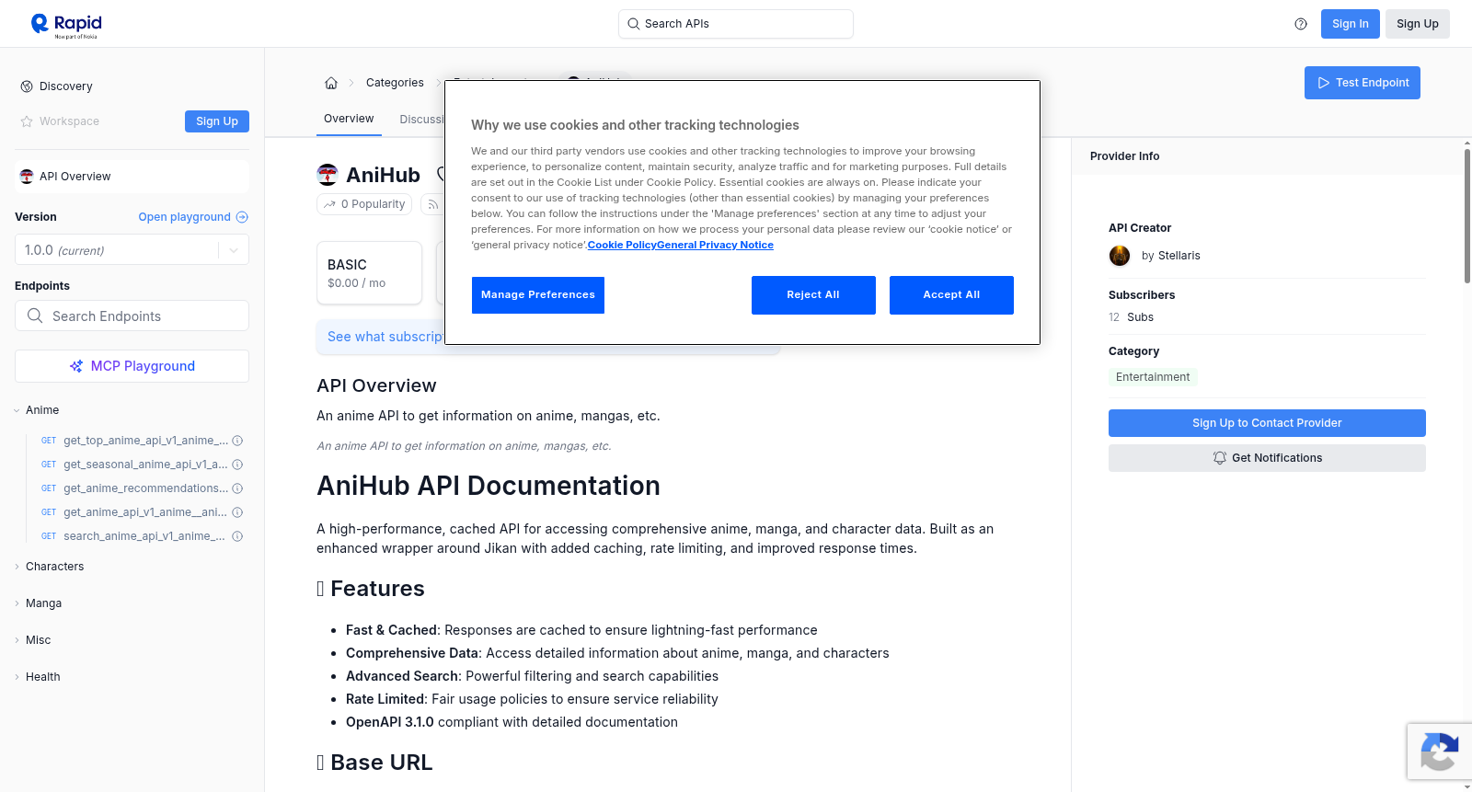This screenshot has width=1472, height=792.
Task: Click the Discovery compass icon
Action: click(x=27, y=86)
